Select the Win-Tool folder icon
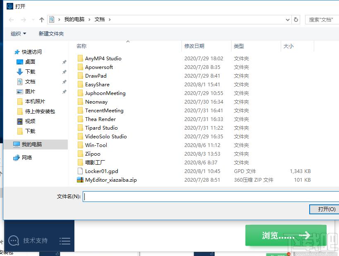The image size is (339, 256). coord(80,145)
